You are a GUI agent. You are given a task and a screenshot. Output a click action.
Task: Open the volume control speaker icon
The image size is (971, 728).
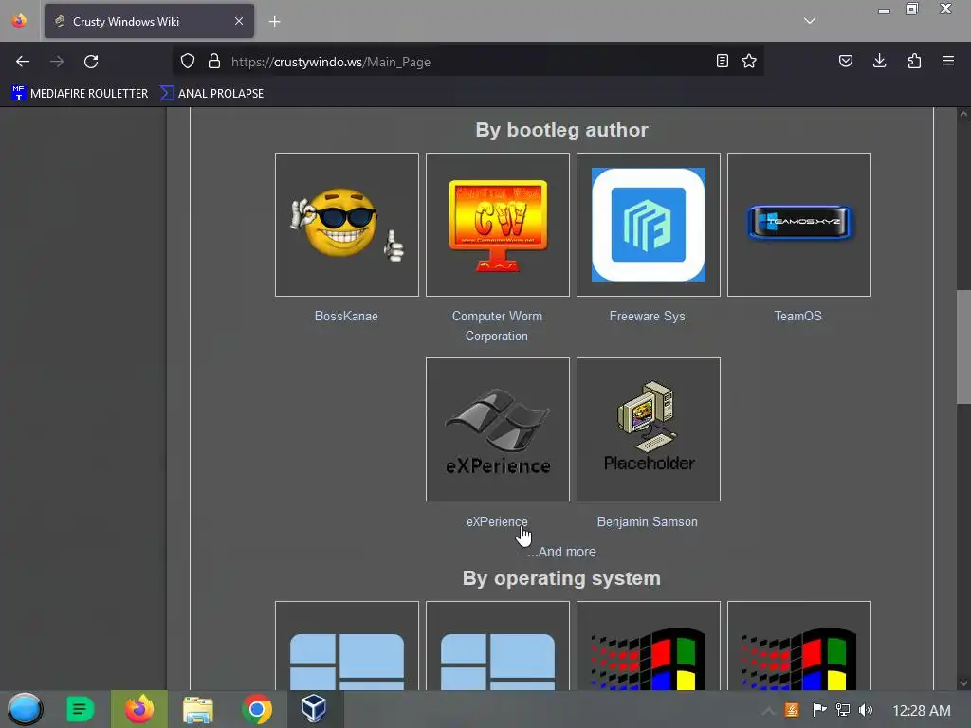[x=866, y=710]
